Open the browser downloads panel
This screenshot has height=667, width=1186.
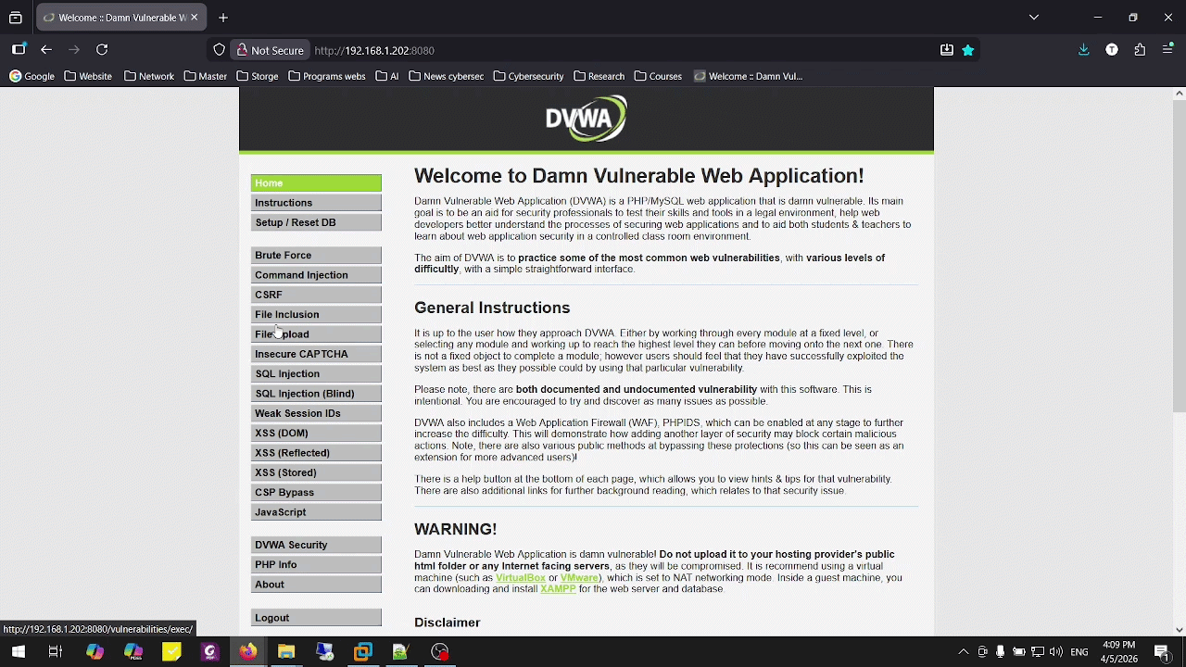pos(1084,50)
